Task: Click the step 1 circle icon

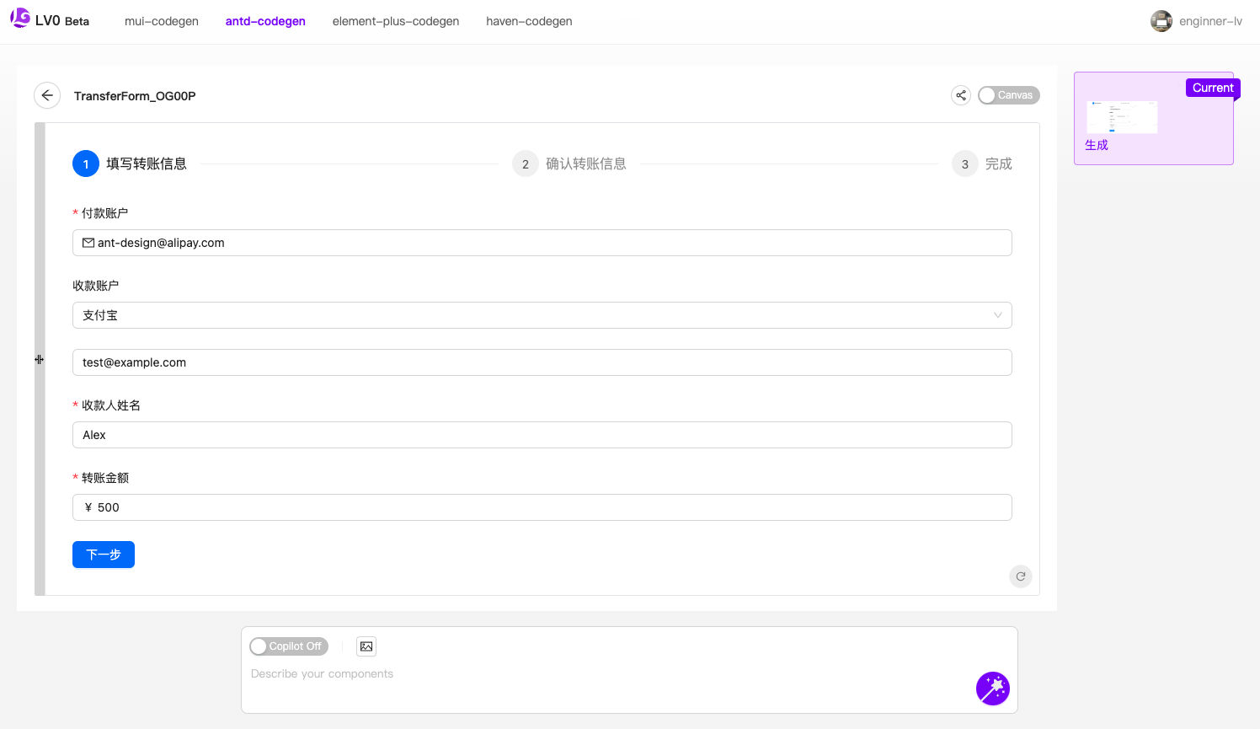Action: [86, 163]
